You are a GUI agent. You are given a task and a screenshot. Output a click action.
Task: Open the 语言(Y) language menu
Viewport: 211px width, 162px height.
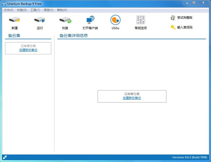coord(49,10)
